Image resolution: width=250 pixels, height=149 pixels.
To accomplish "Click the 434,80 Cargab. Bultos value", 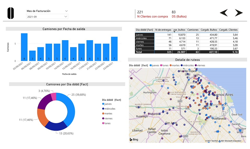I will (x=213, y=35).
